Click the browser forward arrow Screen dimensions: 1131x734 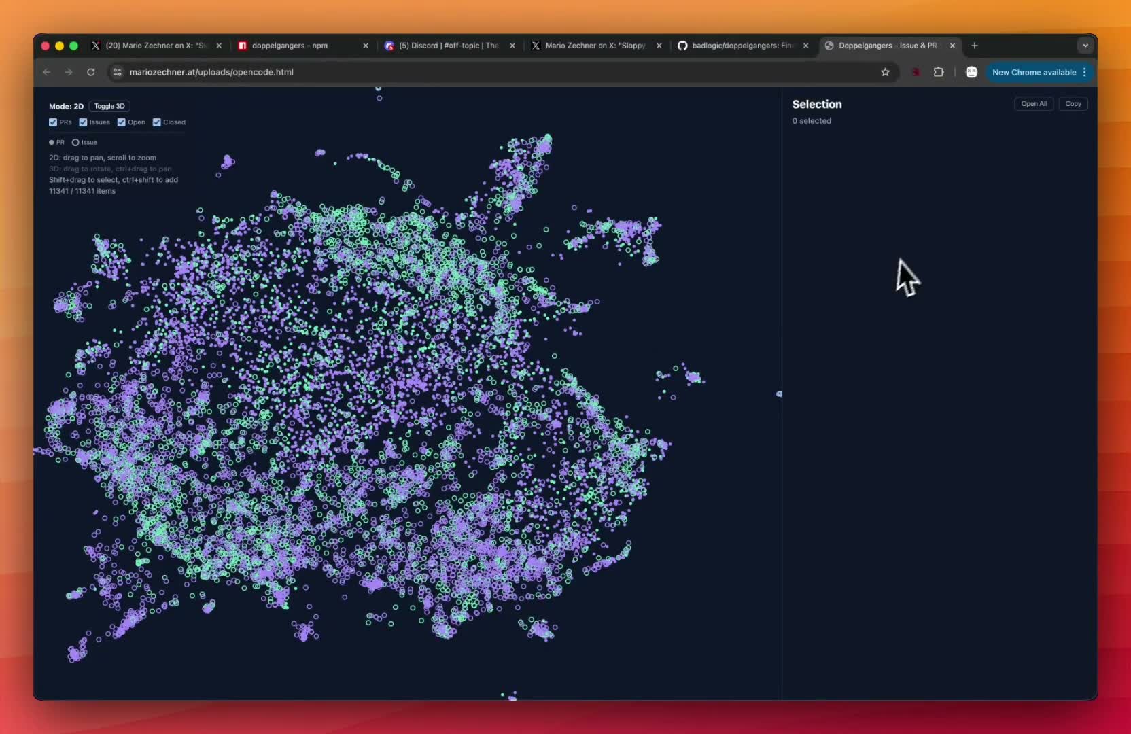point(69,72)
